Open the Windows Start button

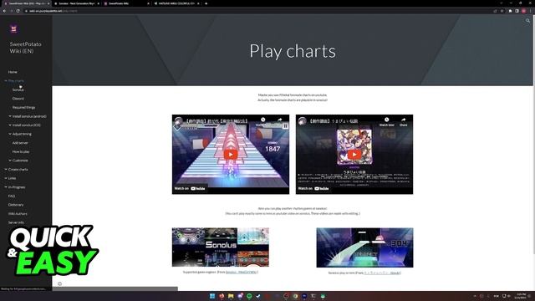tap(212, 296)
